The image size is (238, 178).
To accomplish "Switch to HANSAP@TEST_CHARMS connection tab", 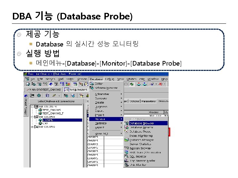I will pyautogui.click(x=44, y=90).
